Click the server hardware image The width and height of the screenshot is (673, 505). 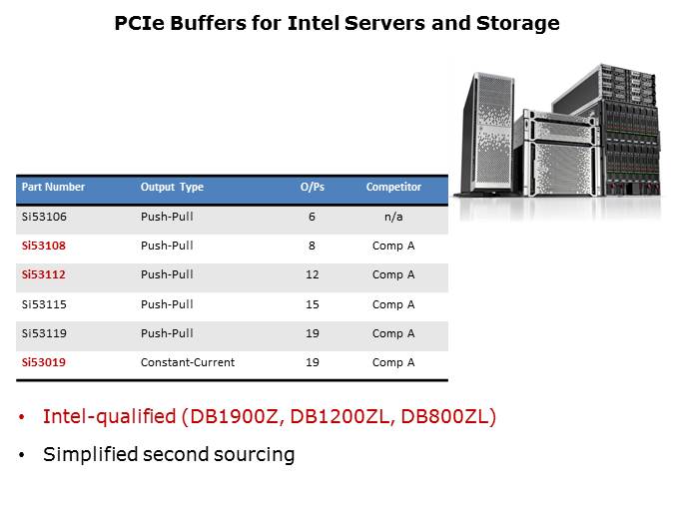click(x=557, y=140)
